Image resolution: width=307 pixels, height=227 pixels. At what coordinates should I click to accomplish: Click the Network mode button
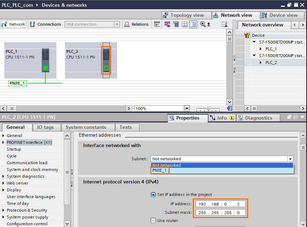click(13, 24)
